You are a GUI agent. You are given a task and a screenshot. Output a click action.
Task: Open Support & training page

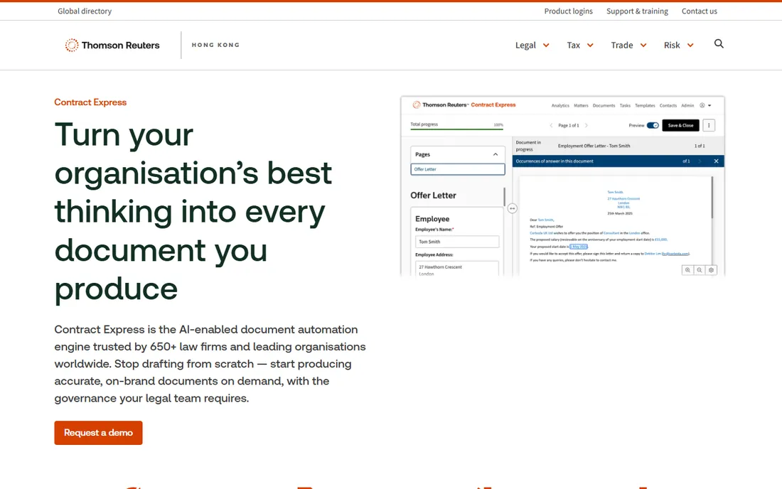638,11
